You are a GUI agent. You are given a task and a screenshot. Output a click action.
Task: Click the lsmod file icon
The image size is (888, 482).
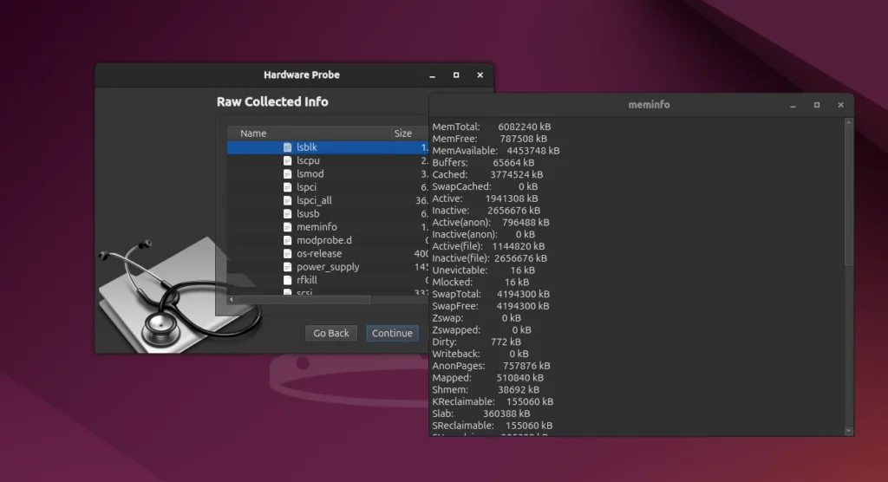click(288, 174)
